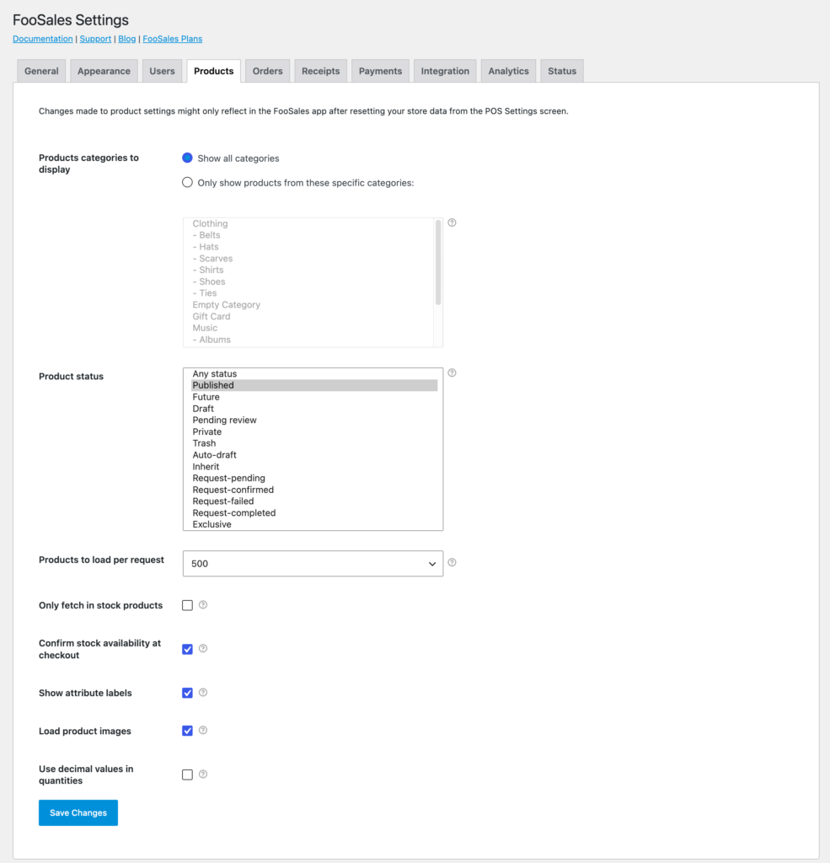Select Inherit status option

[x=314, y=467]
